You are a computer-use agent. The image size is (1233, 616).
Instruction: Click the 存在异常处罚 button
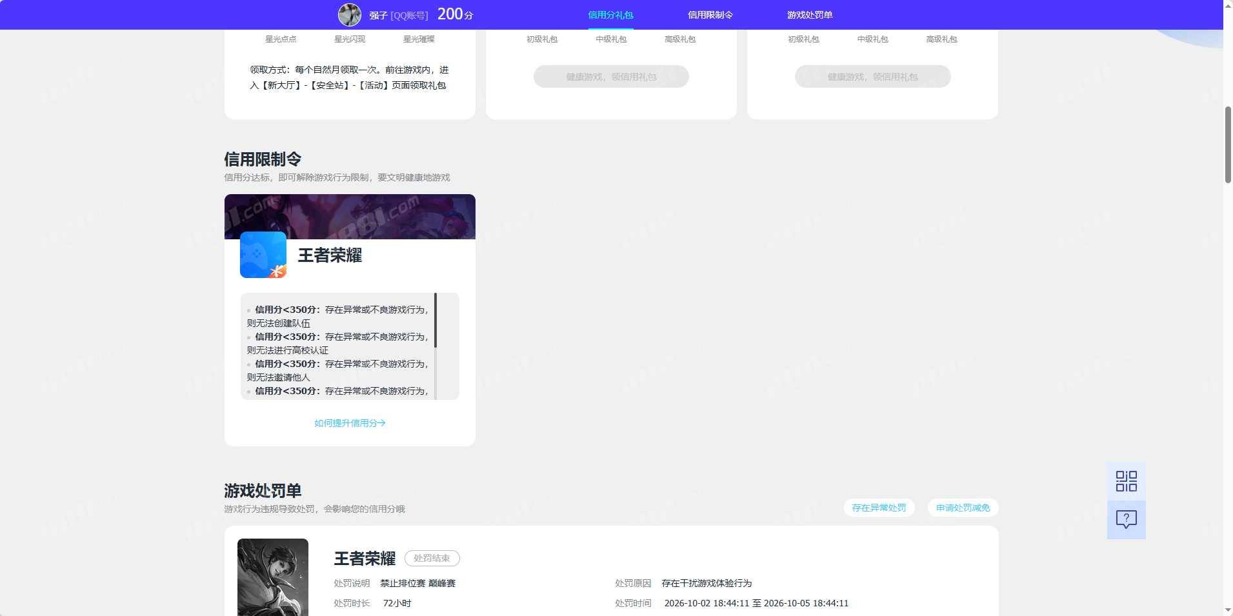click(879, 508)
